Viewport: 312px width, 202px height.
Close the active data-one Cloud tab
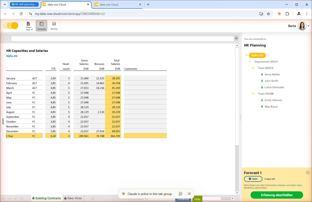pos(88,4)
